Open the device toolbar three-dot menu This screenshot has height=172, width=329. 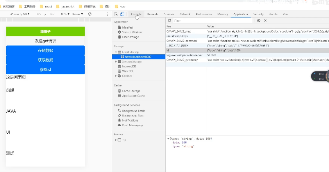(x=107, y=14)
